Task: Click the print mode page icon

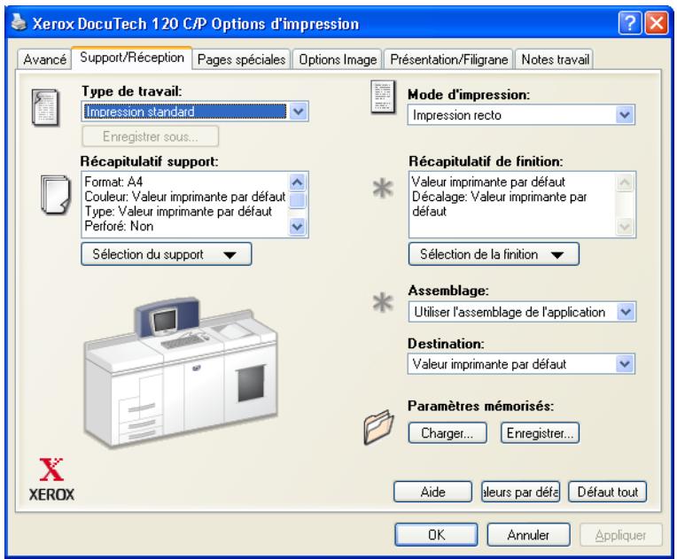Action: coord(384,97)
